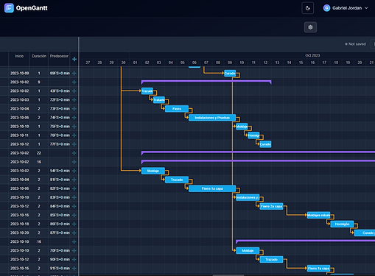Image resolution: width=375 pixels, height=276 pixels.
Task: Toggle dark mode with the moon icon
Action: tap(308, 8)
